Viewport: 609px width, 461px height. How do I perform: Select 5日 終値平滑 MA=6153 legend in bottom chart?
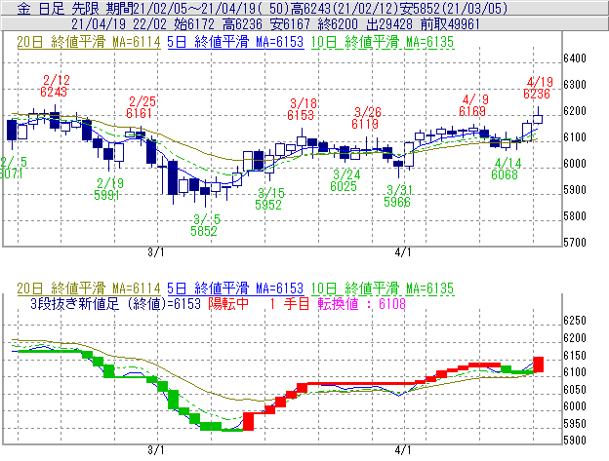point(235,288)
